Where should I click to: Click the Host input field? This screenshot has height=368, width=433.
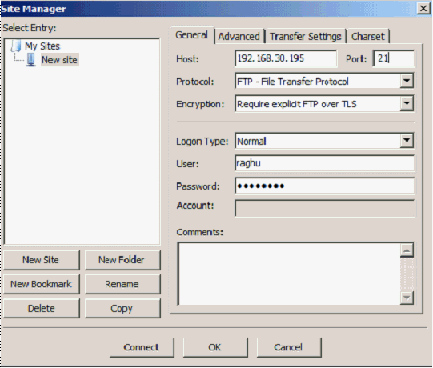(x=286, y=58)
